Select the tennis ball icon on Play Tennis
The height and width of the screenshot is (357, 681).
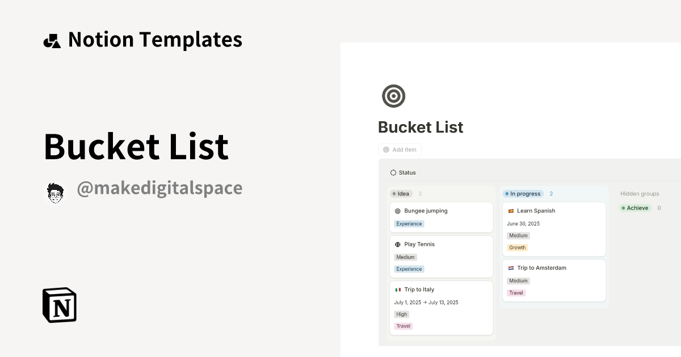click(x=397, y=244)
